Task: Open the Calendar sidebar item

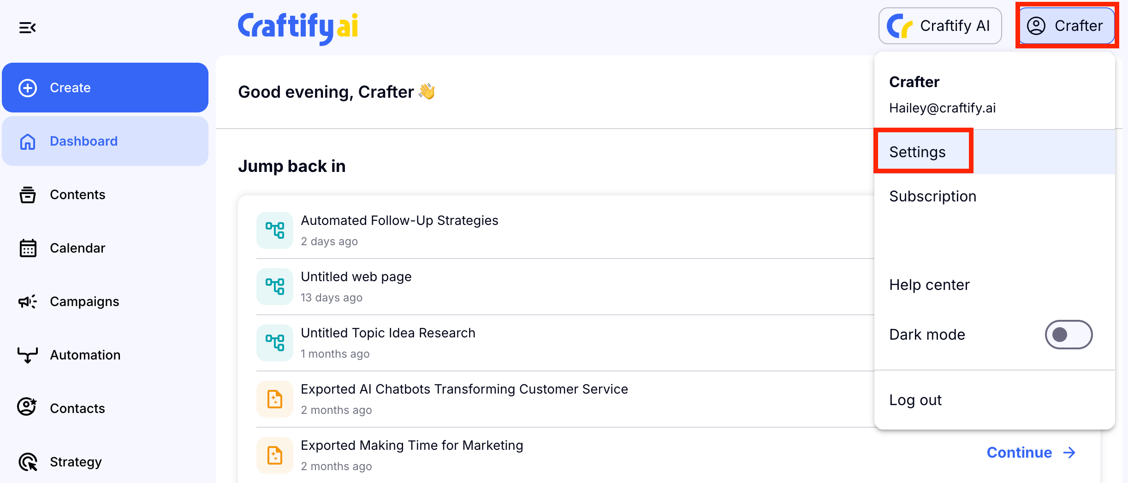Action: (x=77, y=248)
